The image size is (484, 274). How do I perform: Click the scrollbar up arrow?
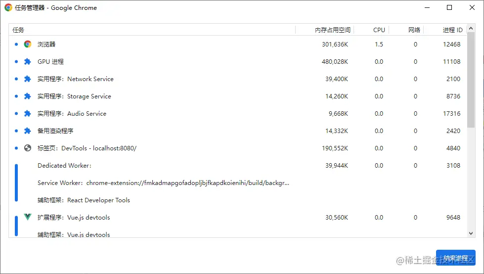pyautogui.click(x=471, y=28)
